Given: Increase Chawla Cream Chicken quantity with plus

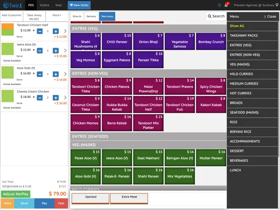Looking at the screenshot, I should (56, 98).
